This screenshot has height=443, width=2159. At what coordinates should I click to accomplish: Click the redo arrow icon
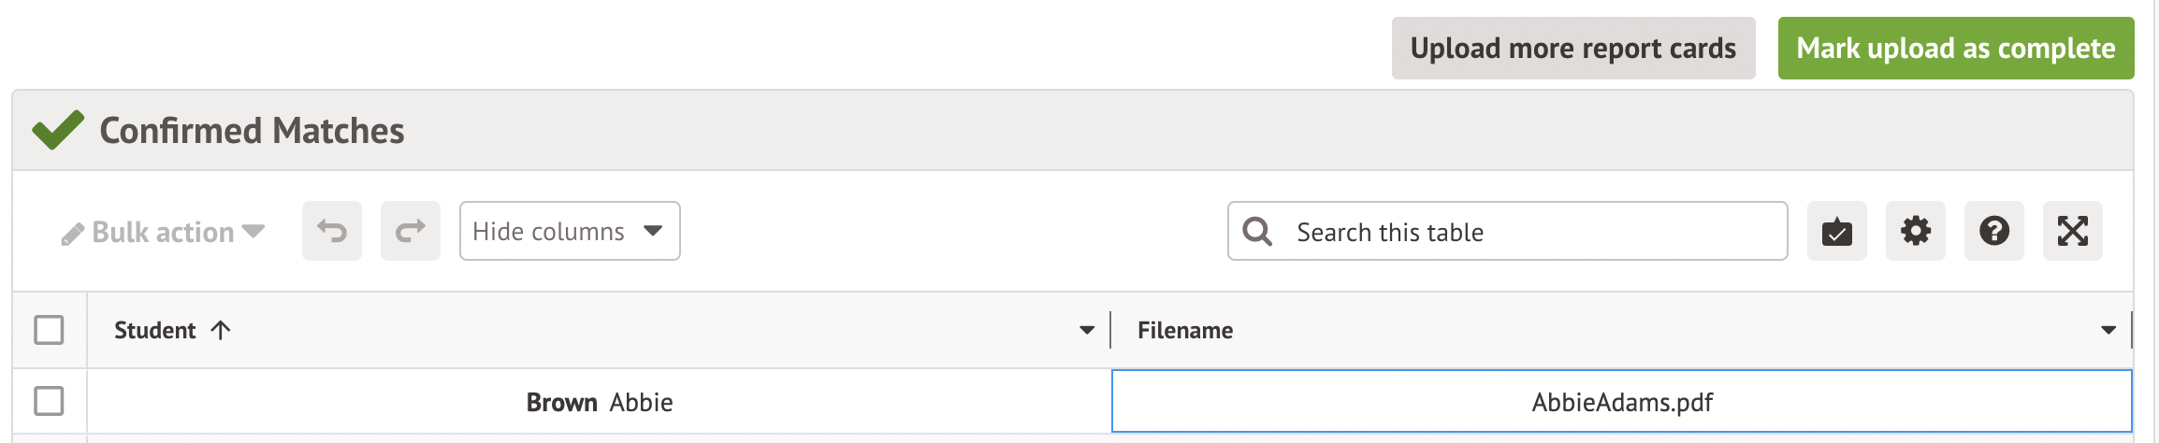tap(410, 231)
